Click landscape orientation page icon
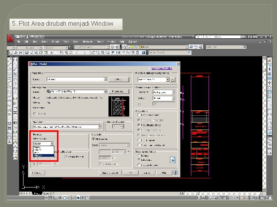277x207 pixels. click(173, 160)
